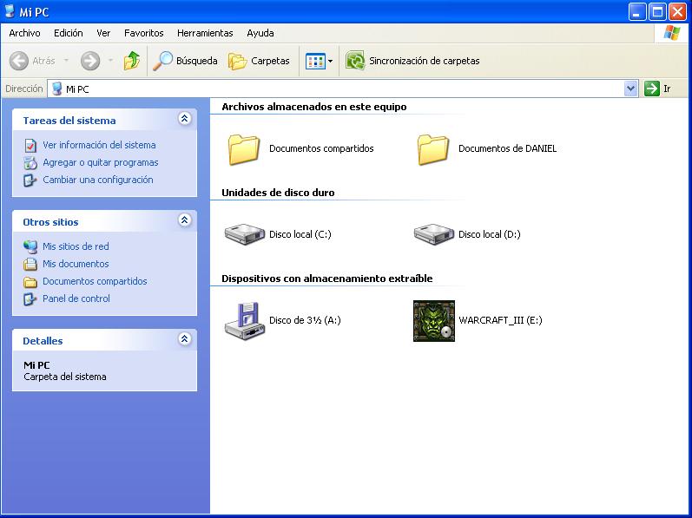
Task: Select the Disco local (C:) drive icon
Action: pos(245,234)
